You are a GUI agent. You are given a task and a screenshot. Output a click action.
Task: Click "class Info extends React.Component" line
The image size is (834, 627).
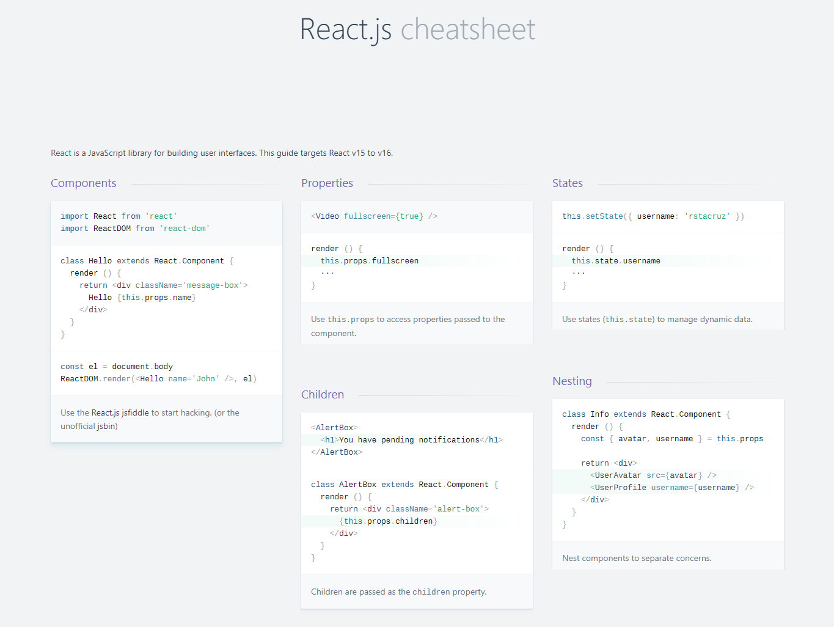[646, 414]
